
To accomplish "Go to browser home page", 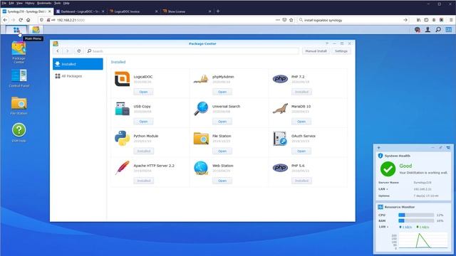I will [28, 20].
